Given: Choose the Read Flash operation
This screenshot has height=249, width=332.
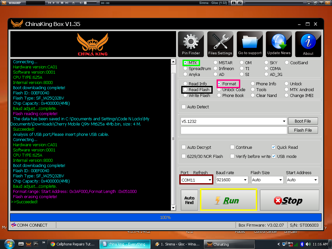Looking at the screenshot, I should [185, 89].
